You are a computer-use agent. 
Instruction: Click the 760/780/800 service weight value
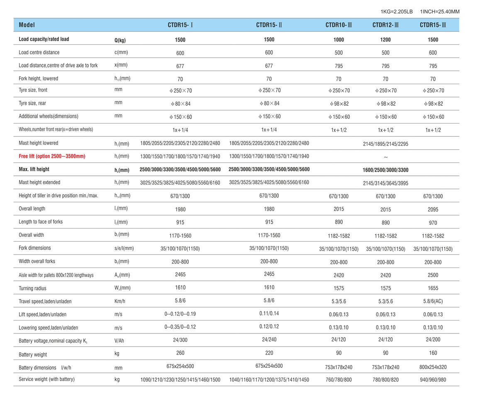[x=339, y=380]
